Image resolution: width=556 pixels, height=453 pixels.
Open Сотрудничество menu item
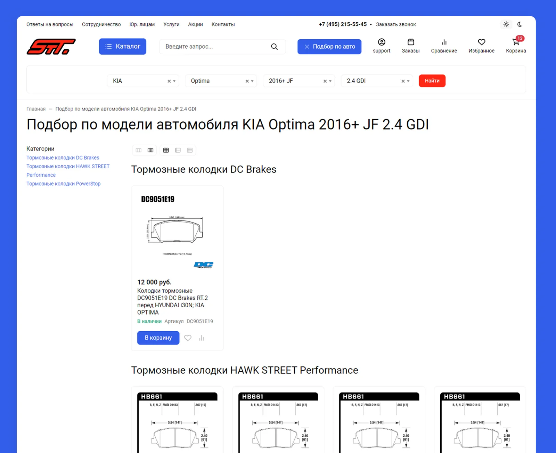coord(101,24)
